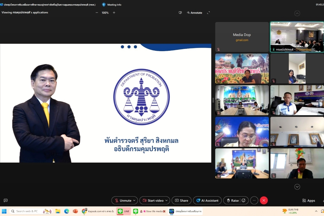Select the man in DOP shirt video tile
Image resolution: width=324 pixels, height=216 pixels.
[x=297, y=100]
